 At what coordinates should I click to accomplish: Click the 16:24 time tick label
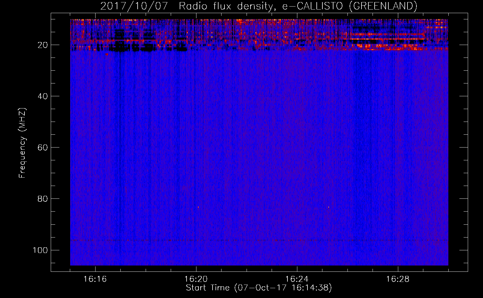[x=297, y=279]
